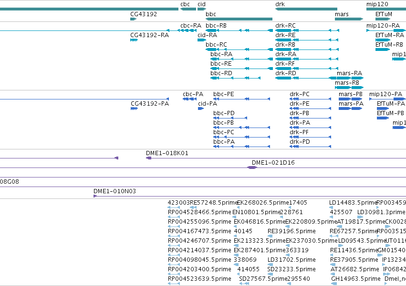Click the EfTuM-RB transcript
Screen dimensions: 406x286
383,49
